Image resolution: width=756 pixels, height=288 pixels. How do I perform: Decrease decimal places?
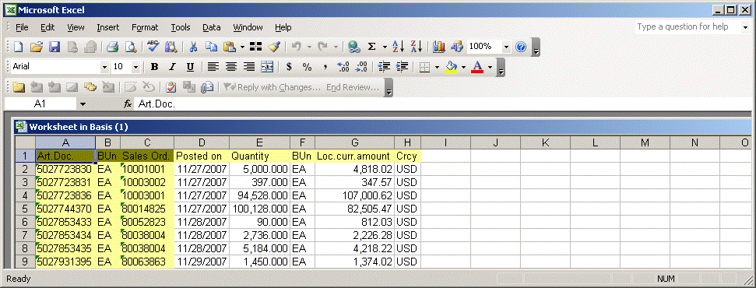pyautogui.click(x=361, y=67)
